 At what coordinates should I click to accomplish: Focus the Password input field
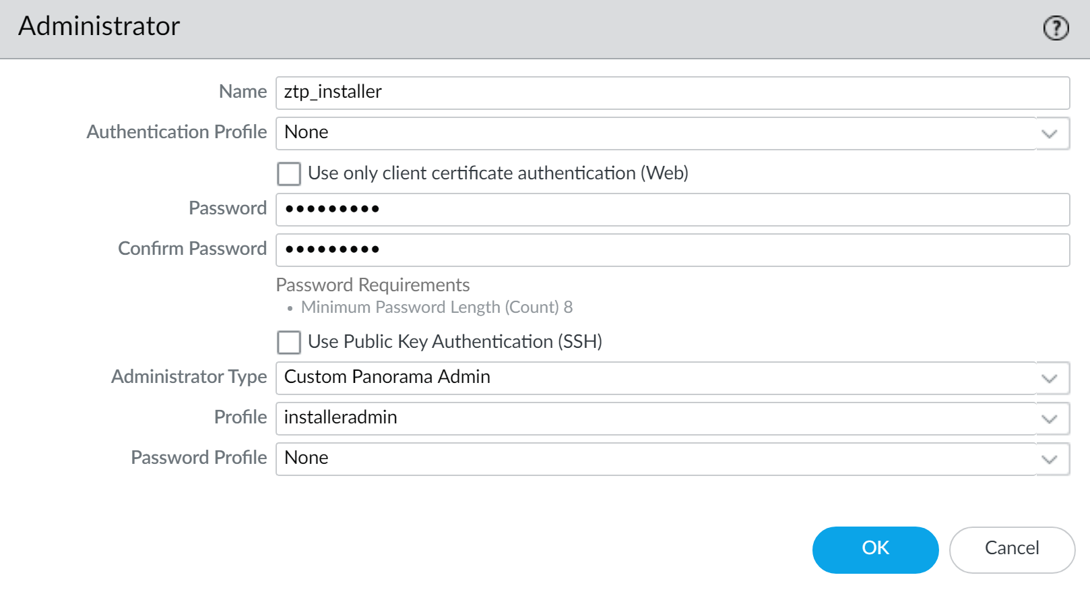(672, 210)
